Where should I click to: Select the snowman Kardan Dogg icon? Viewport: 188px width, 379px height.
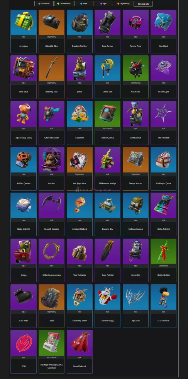tap(107, 297)
